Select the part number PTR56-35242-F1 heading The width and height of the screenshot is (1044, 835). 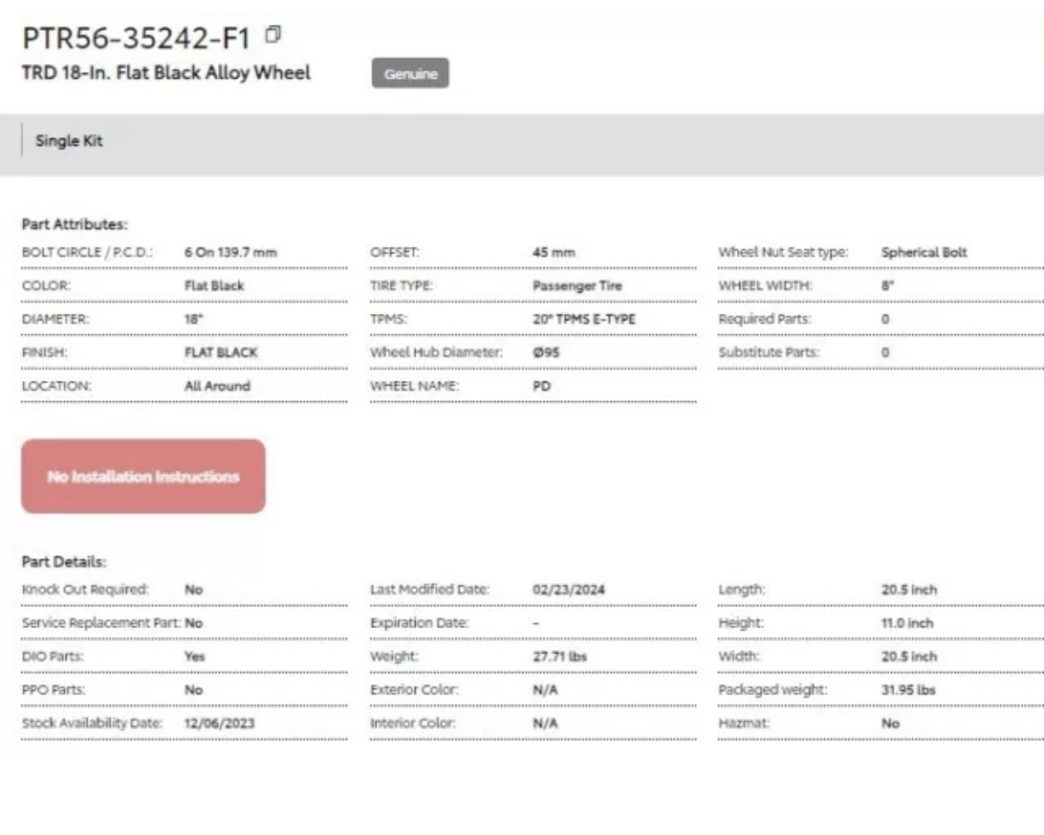pos(136,38)
